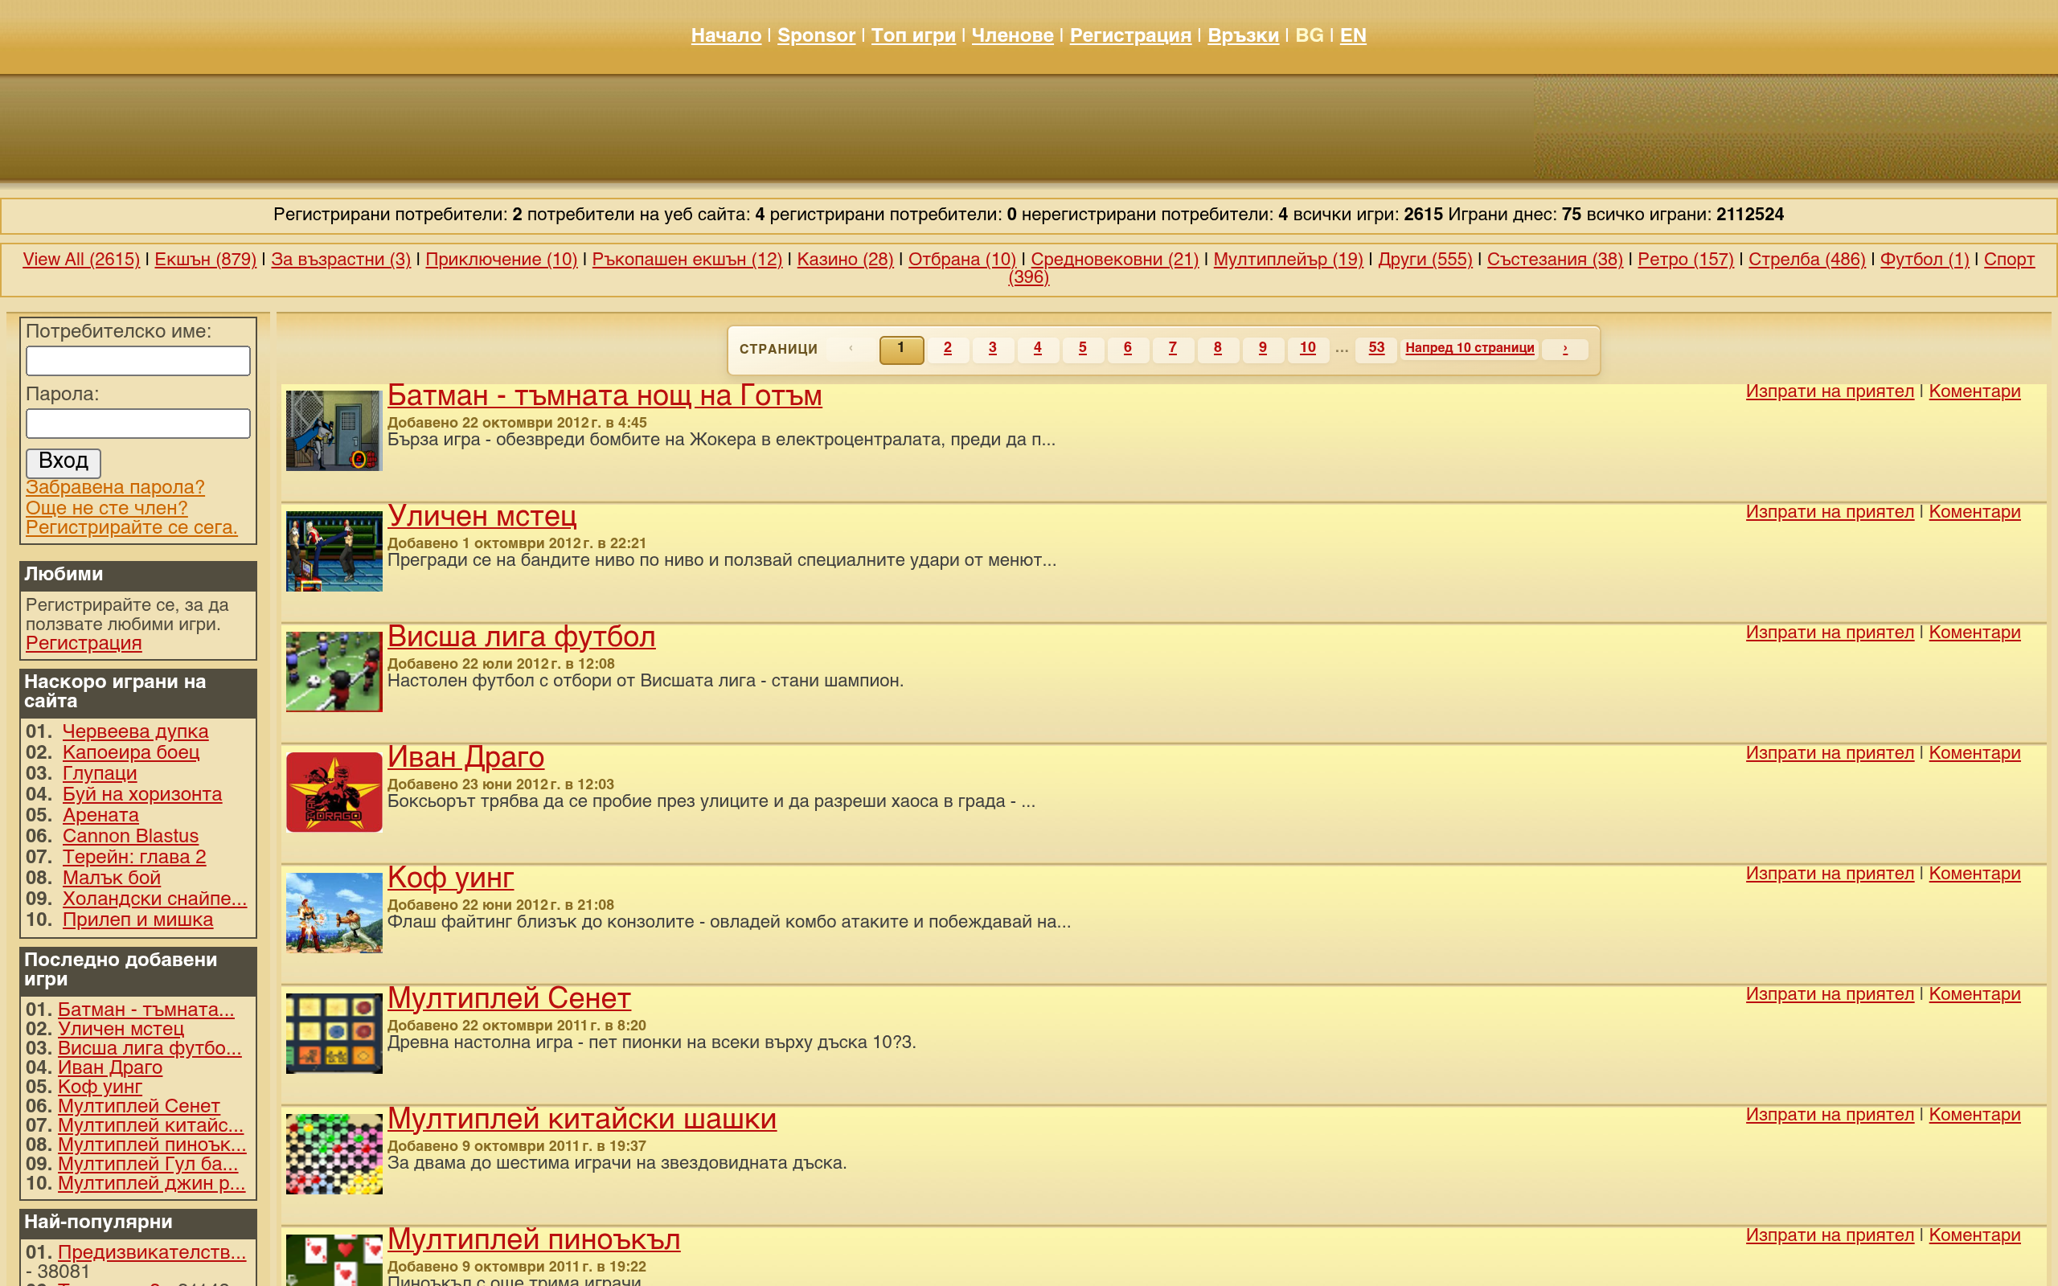Screen dimensions: 2058x1286
Task: Focus the Потребителско име input field
Action: 137,361
